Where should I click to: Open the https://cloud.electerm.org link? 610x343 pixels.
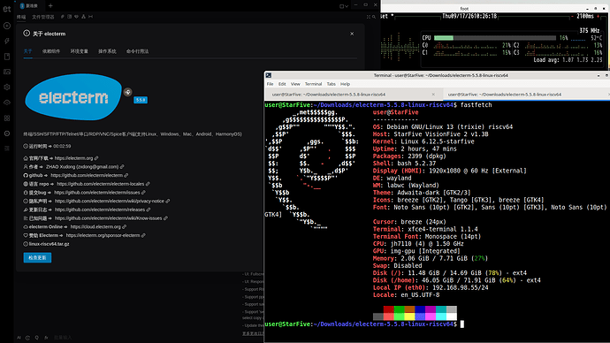click(x=95, y=226)
